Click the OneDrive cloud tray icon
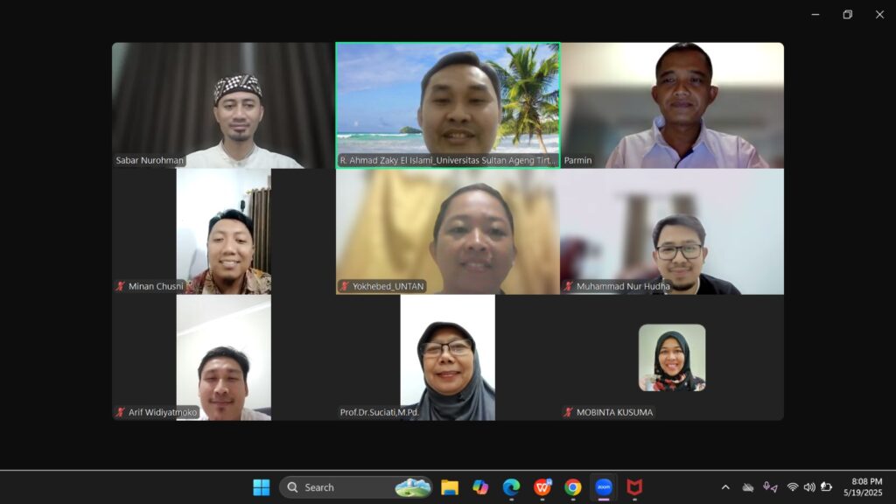Viewport: 896px width, 504px height. tap(747, 487)
